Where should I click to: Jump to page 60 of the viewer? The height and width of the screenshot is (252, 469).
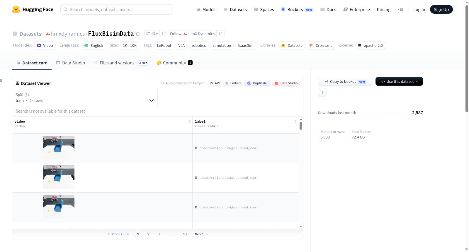click(x=185, y=234)
